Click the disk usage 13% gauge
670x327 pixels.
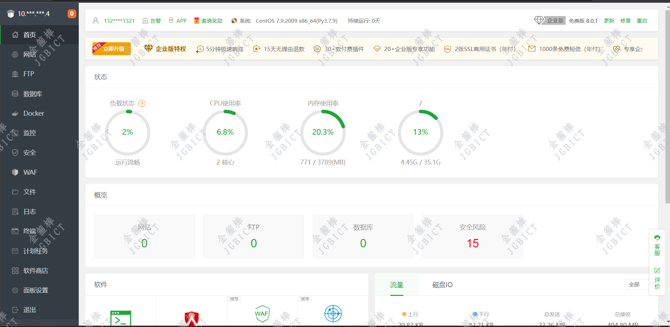click(x=421, y=132)
